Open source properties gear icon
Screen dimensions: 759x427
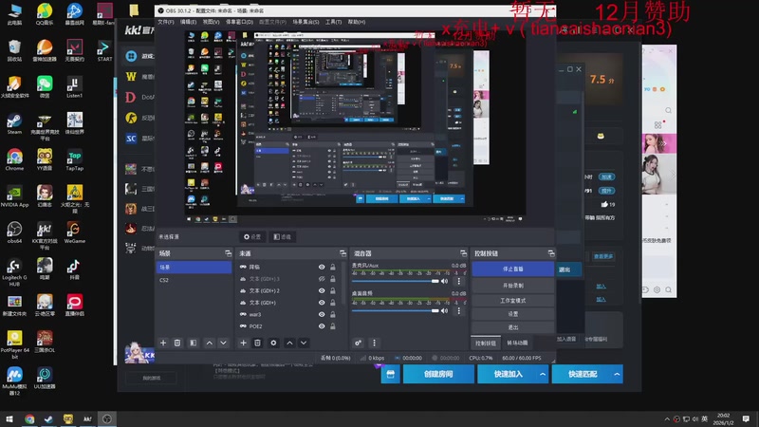(x=273, y=343)
